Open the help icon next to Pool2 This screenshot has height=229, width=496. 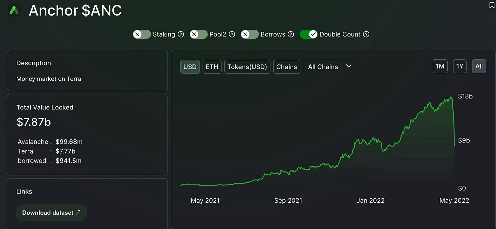pyautogui.click(x=232, y=34)
